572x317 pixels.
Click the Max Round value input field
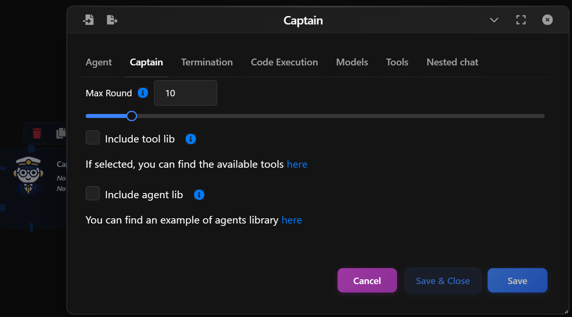pyautogui.click(x=185, y=93)
